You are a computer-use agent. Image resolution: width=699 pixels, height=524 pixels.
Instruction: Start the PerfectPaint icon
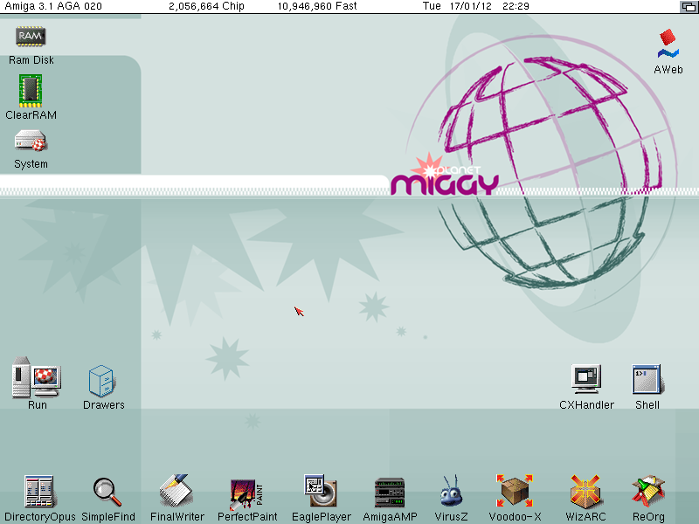[246, 494]
